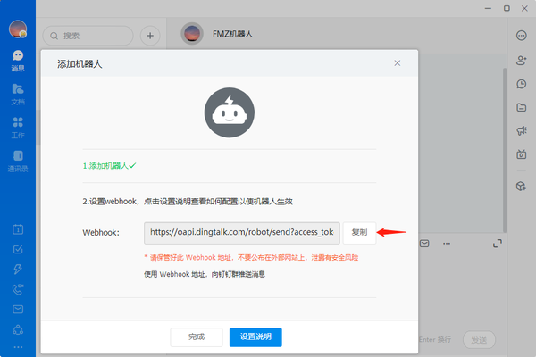The height and width of the screenshot is (357, 536).
Task: Open the 文档 (Docs) sidebar section
Action: pyautogui.click(x=17, y=93)
